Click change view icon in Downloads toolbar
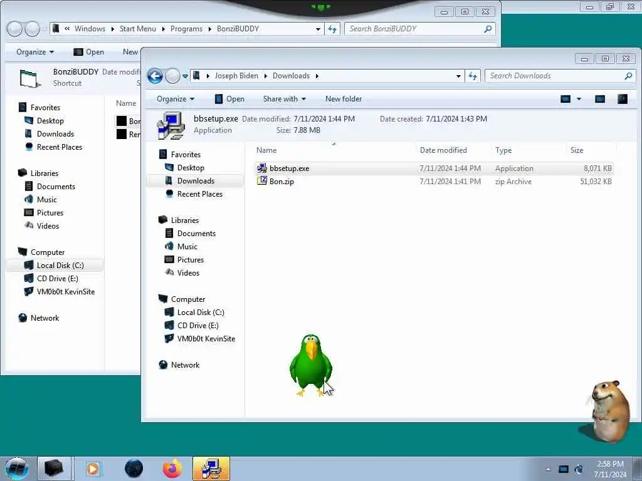The image size is (642, 481). pos(566,99)
